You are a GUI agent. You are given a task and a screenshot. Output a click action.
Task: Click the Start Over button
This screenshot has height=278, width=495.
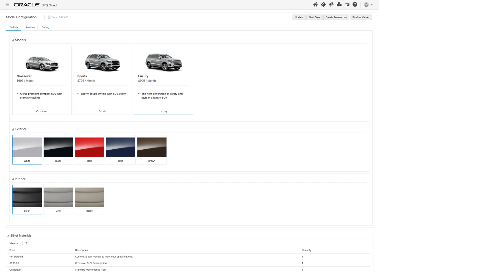click(x=314, y=17)
